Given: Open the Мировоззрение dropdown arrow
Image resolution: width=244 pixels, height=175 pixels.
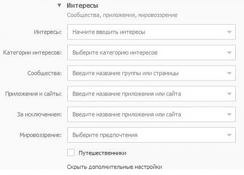Looking at the screenshot, I should 229,135.
